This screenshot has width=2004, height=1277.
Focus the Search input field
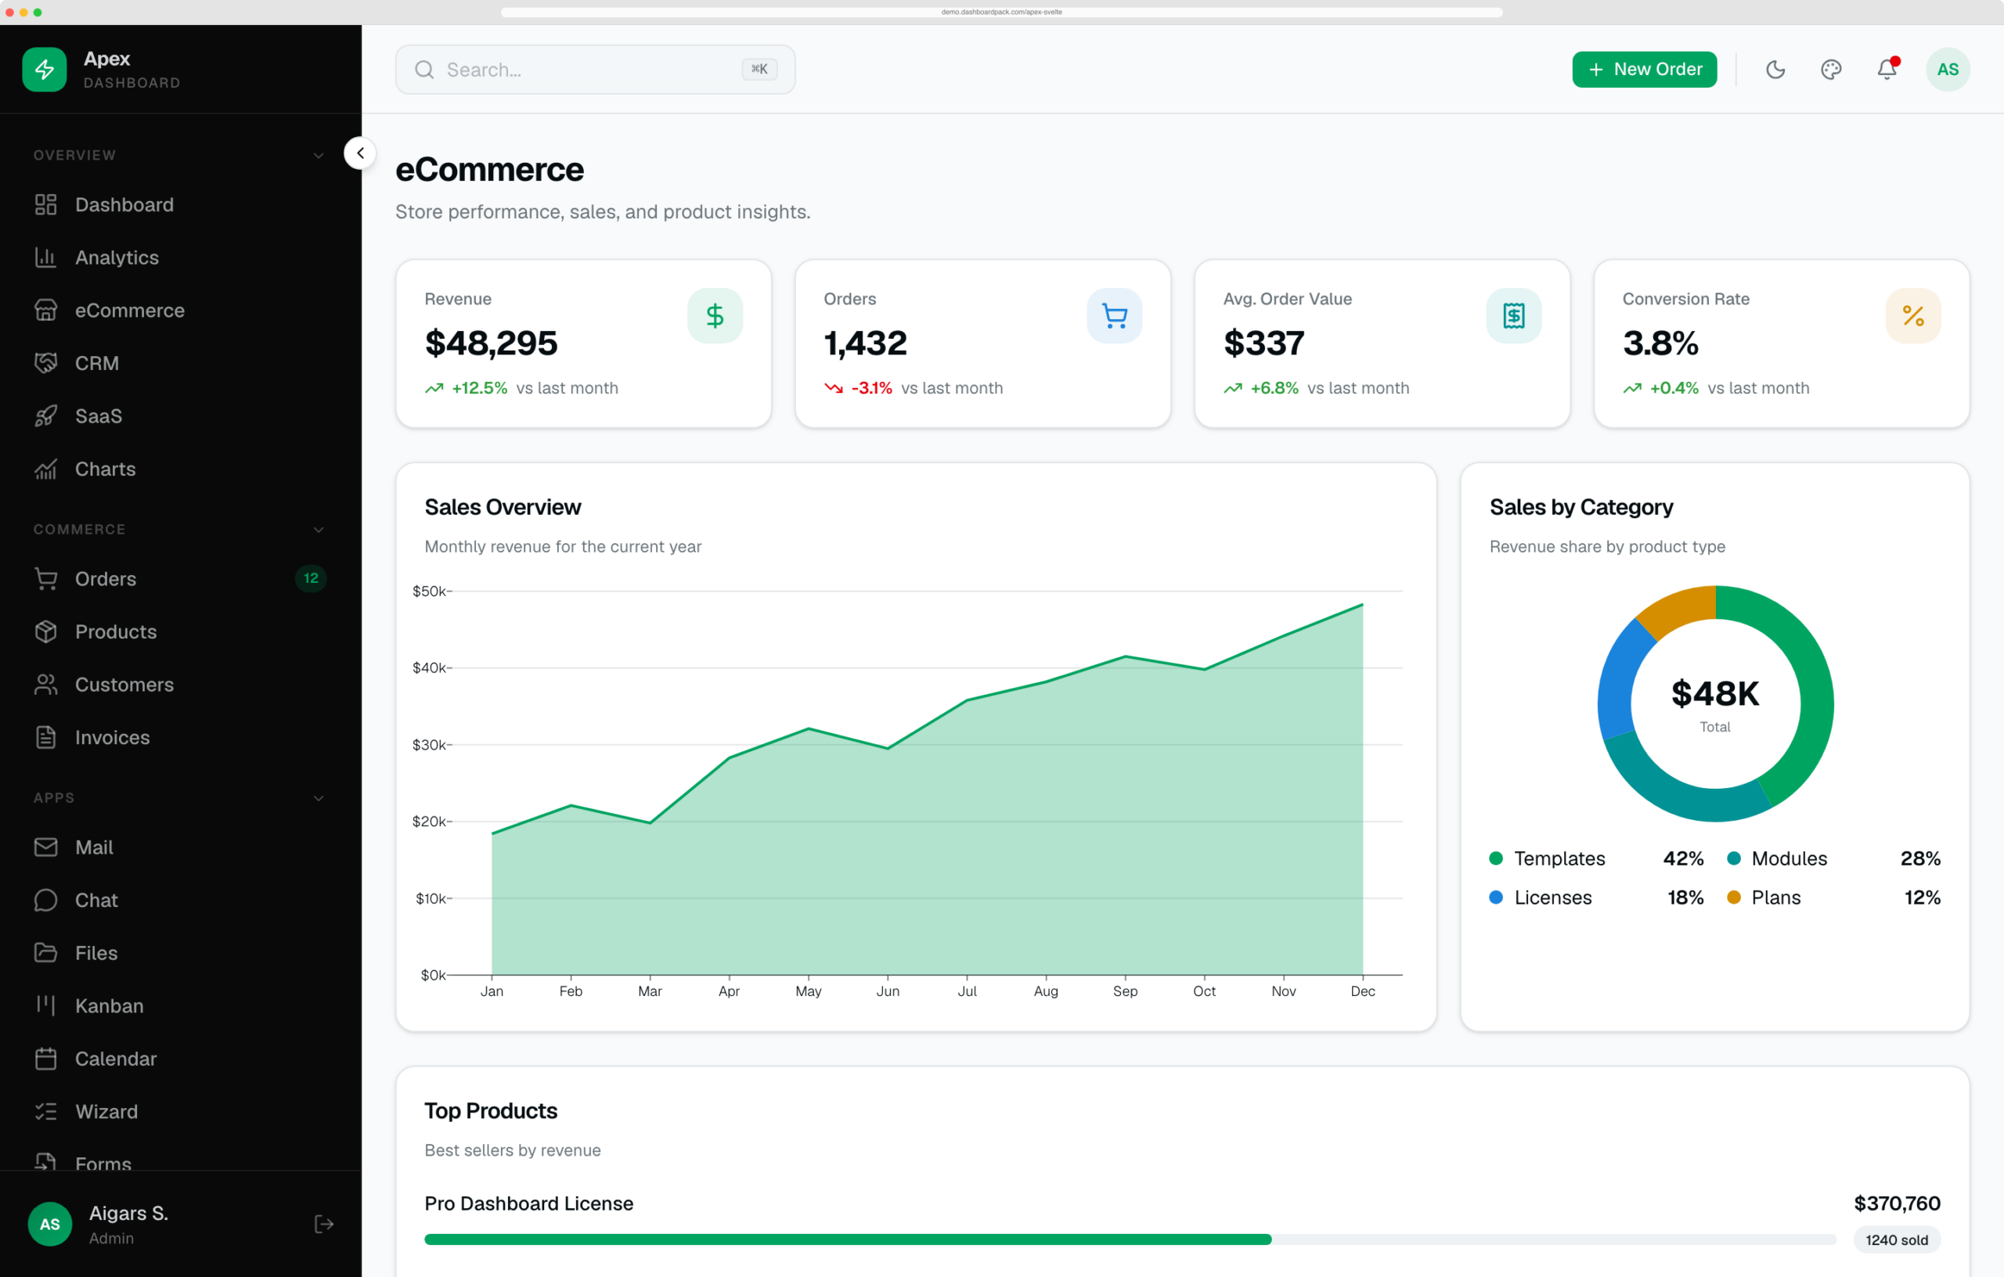point(595,69)
